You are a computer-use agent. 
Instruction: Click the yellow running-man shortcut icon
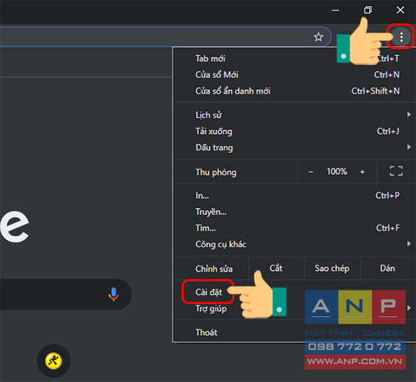pos(54,361)
